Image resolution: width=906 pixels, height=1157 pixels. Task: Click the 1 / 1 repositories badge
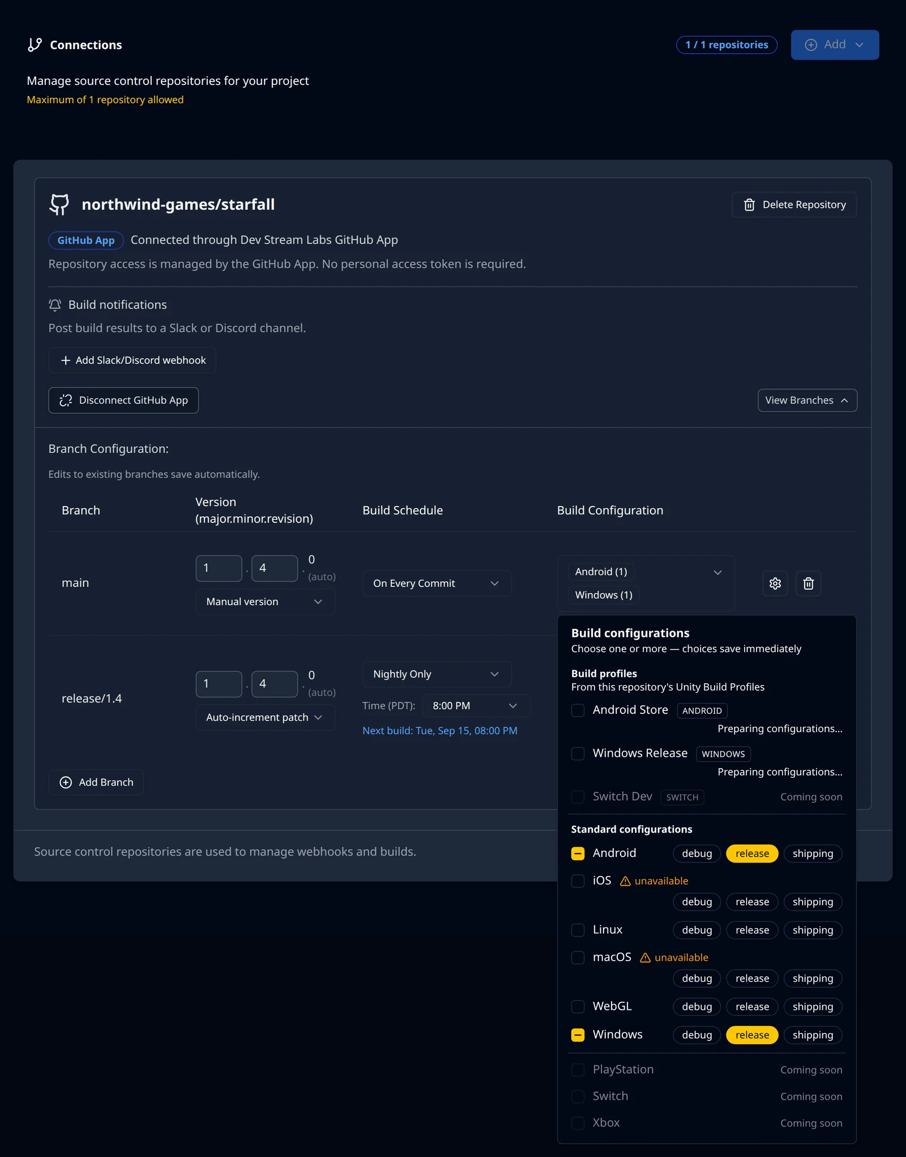[726, 45]
